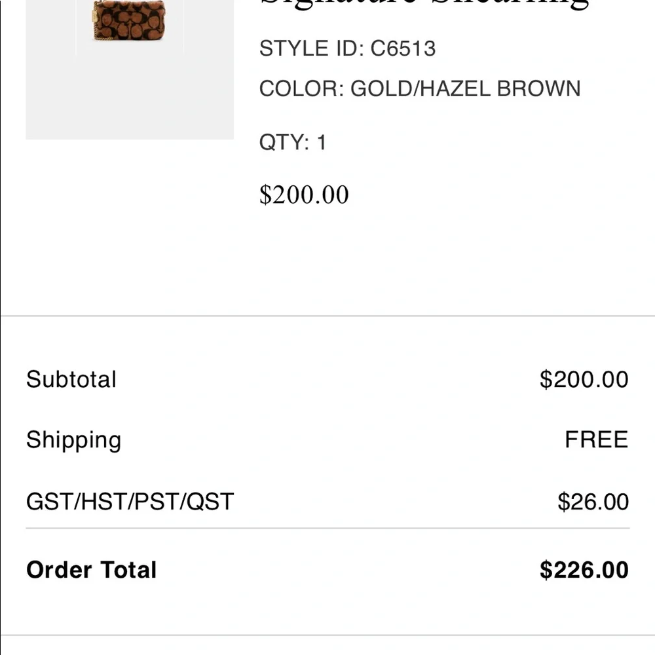Screen dimensions: 655x655
Task: Click the STYLE ID label
Action: [x=311, y=49]
